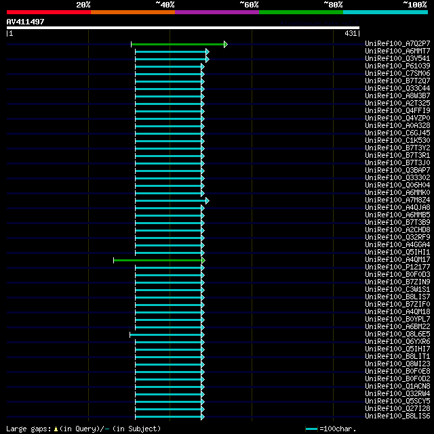
Task: Select the UniRef100_A4GGA4 label
Action: point(397,244)
